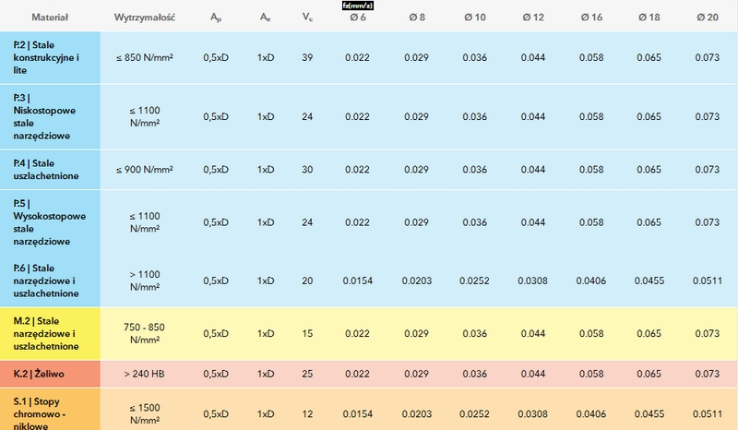The image size is (738, 430).
Task: Click the Ø 6 column header
Action: (x=357, y=18)
